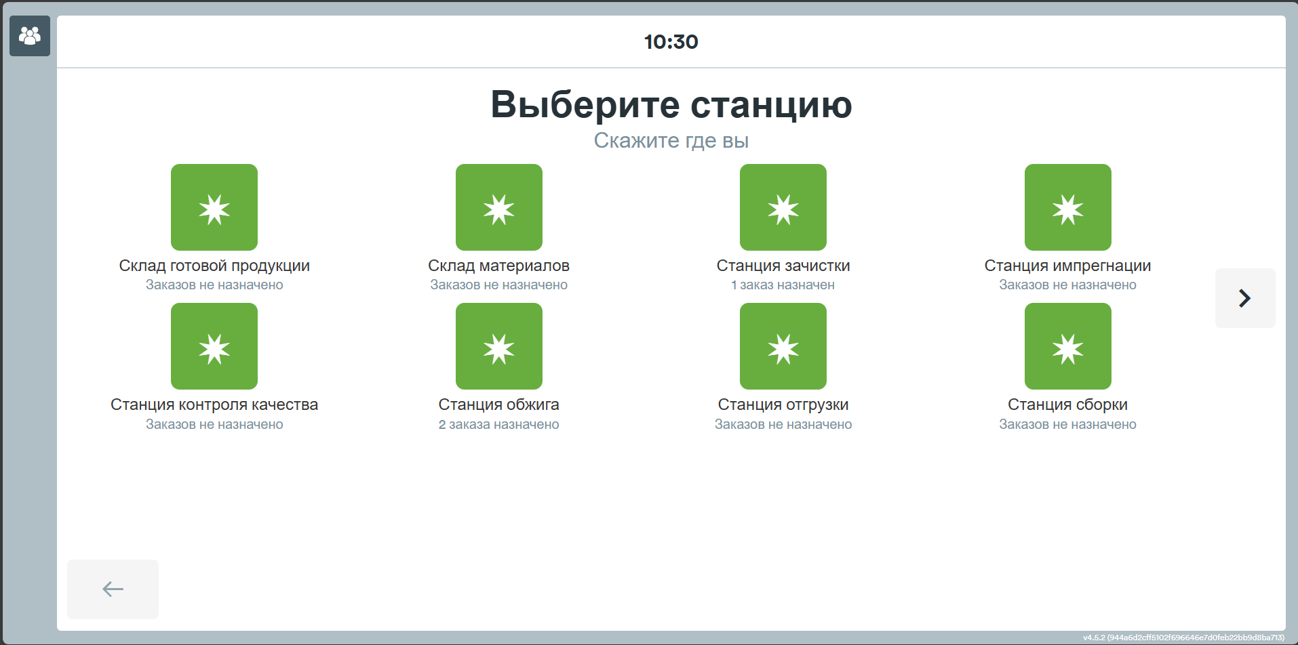Click the Выберите станцию heading
This screenshot has height=645, width=1298.
point(671,105)
